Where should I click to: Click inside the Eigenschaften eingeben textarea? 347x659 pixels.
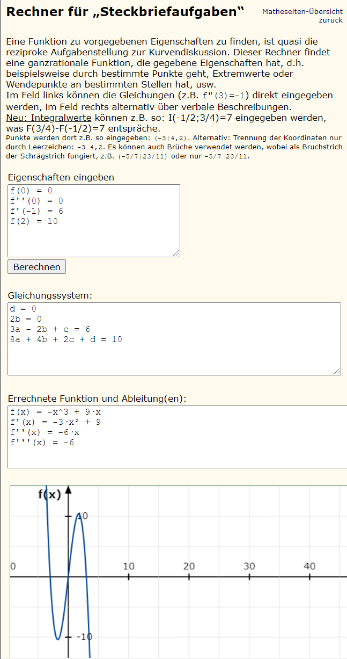click(x=94, y=221)
